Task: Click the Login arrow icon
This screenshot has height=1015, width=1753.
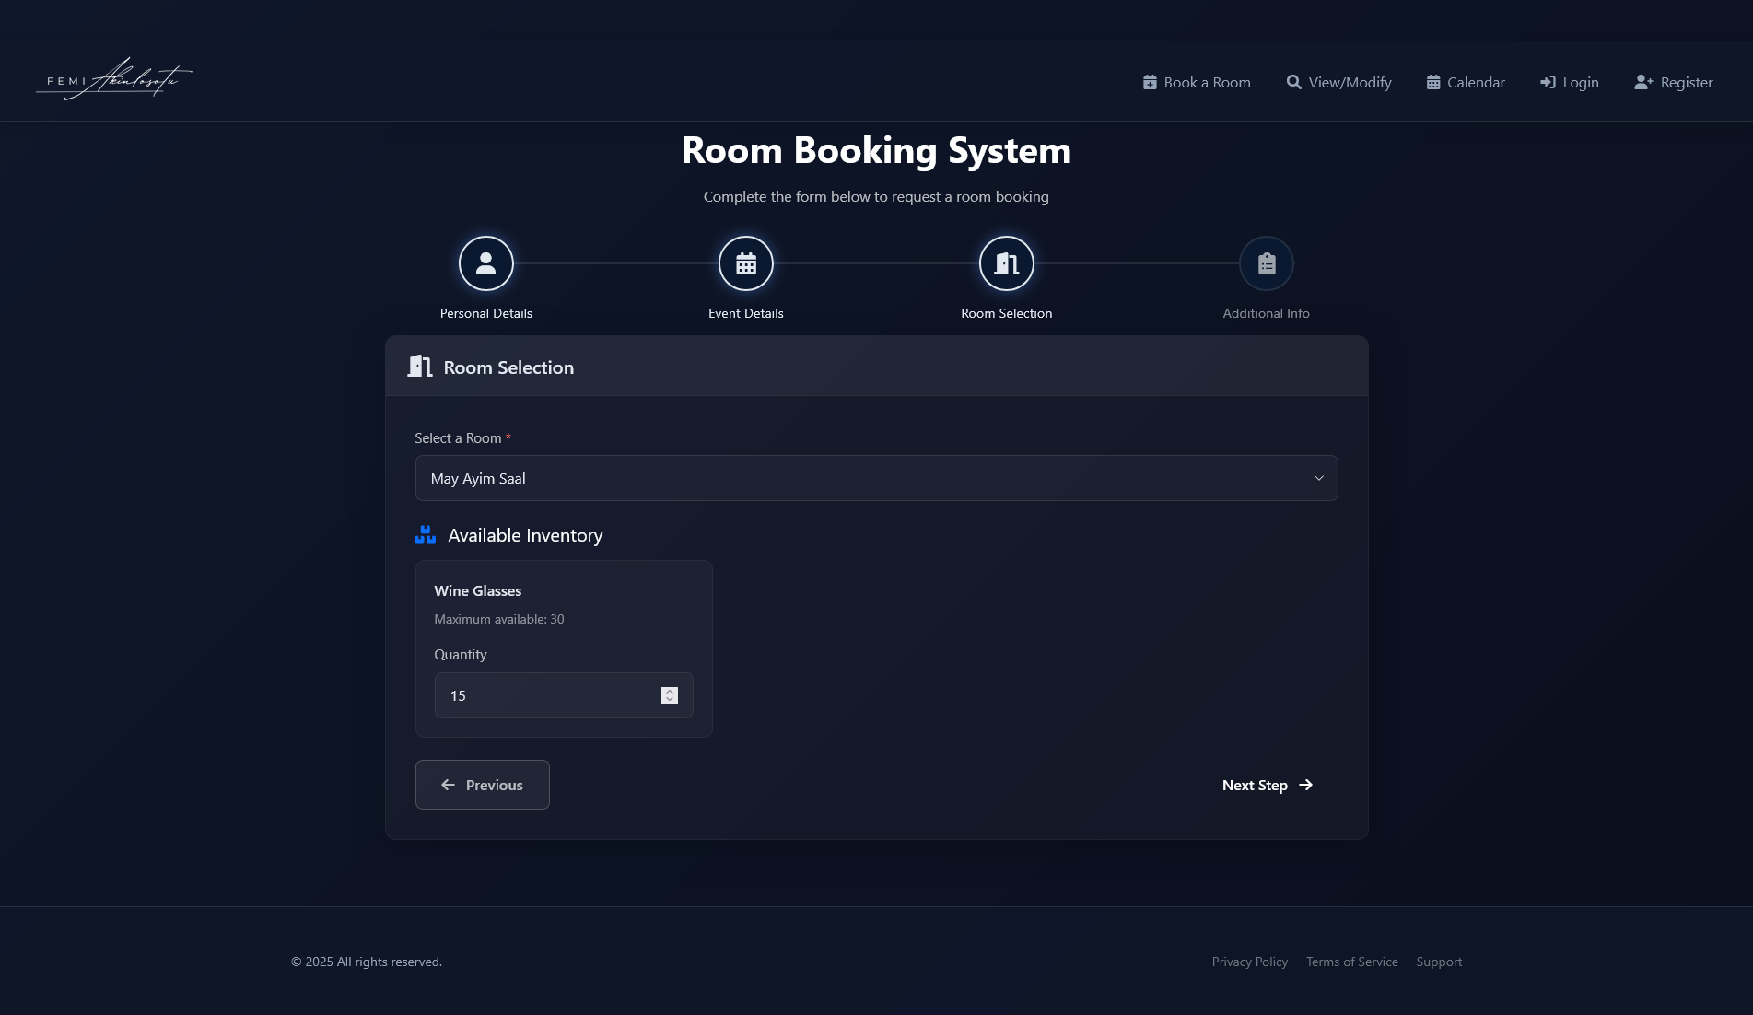Action: 1548,82
